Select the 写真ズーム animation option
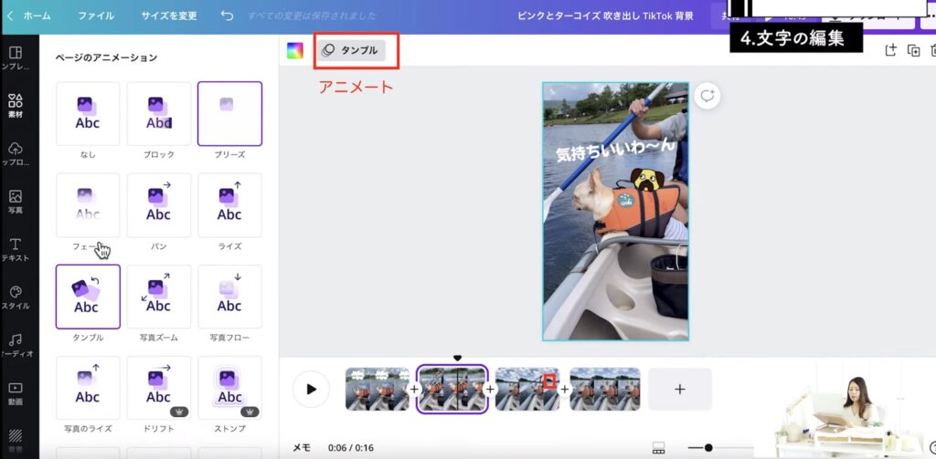Screen dimensions: 936x459 tap(159, 297)
